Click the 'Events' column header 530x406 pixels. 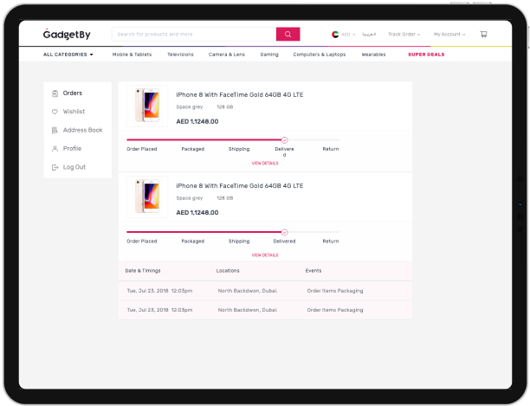tap(313, 271)
